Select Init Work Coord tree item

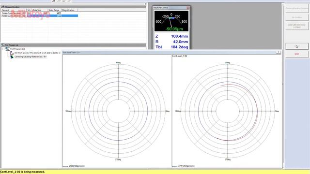pos(37,53)
